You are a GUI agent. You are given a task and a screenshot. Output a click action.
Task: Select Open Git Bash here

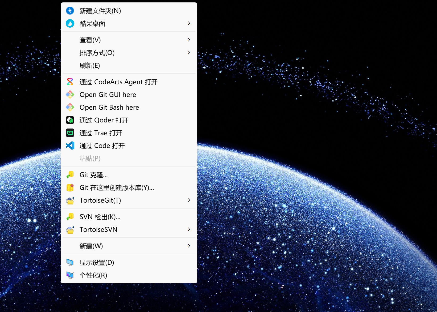point(129,107)
